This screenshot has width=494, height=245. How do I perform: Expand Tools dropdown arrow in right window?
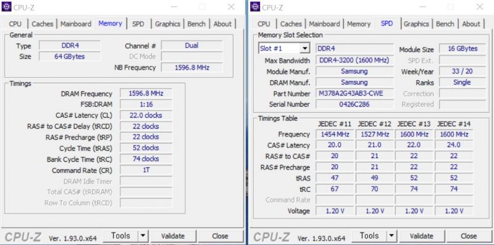(391, 236)
